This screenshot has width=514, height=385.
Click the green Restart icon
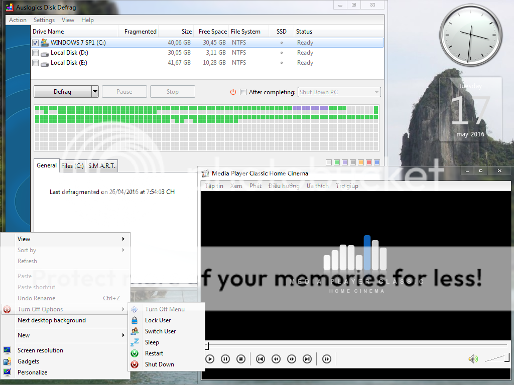135,353
